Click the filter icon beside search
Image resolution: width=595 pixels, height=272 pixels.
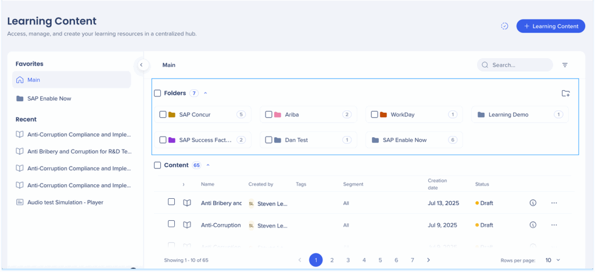pos(565,65)
